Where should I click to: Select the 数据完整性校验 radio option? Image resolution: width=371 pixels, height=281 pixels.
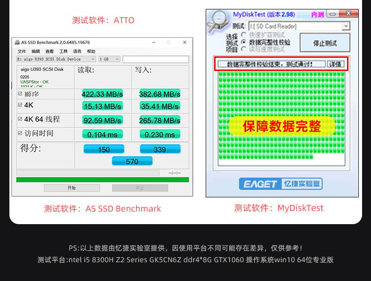pos(244,42)
